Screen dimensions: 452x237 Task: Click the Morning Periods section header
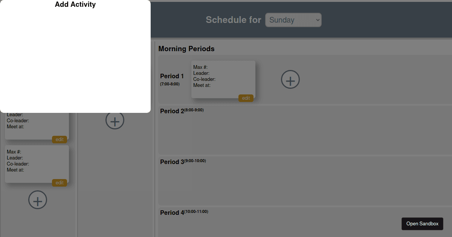186,49
